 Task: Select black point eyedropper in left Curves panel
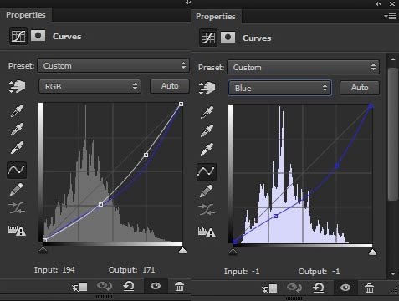[x=17, y=111]
